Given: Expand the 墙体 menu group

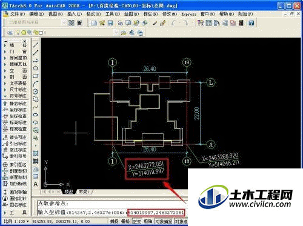Looking at the screenshot, I should [15, 45].
